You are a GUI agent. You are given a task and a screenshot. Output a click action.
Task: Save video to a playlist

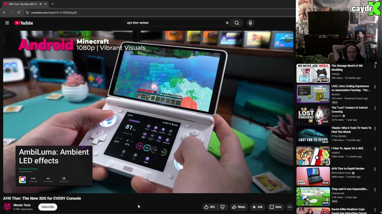coord(275,207)
